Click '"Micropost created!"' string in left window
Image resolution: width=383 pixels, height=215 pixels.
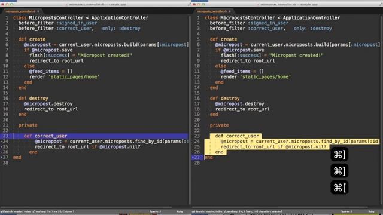(105, 56)
